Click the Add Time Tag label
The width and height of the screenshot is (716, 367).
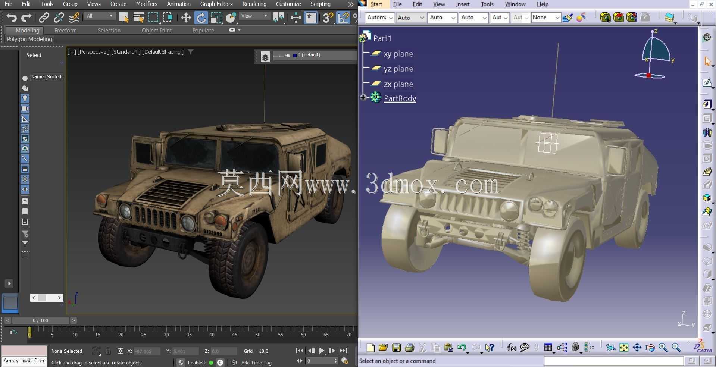[x=256, y=363]
